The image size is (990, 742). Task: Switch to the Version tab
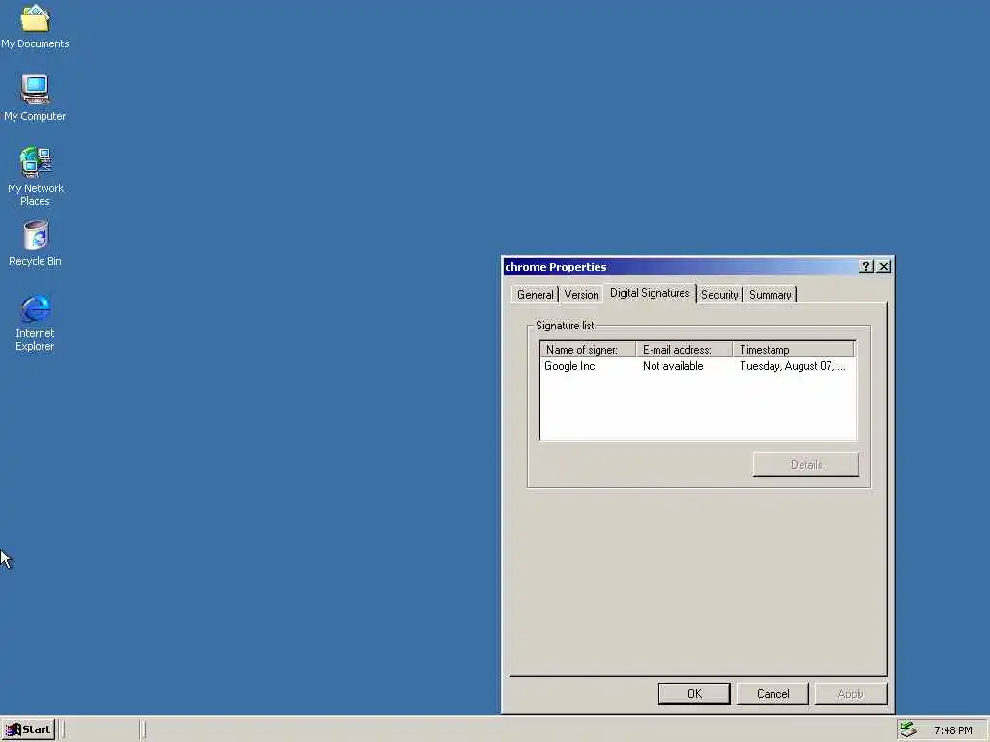(581, 295)
